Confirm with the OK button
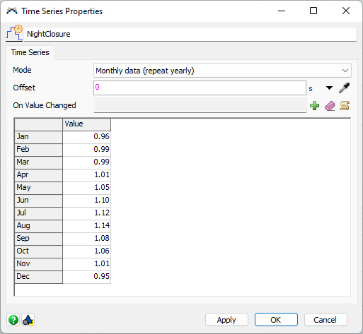The width and height of the screenshot is (363, 334). (276, 320)
